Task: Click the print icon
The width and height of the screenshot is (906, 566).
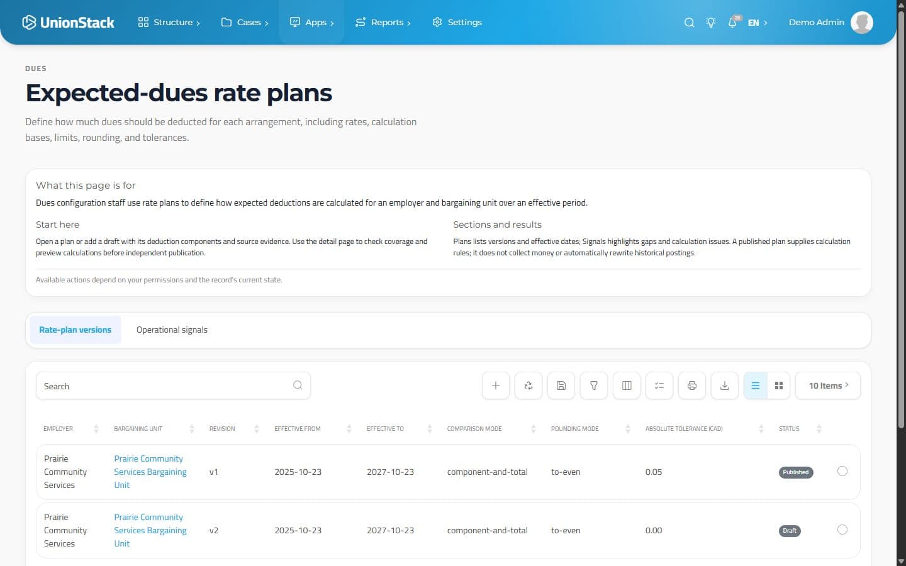Action: (692, 386)
